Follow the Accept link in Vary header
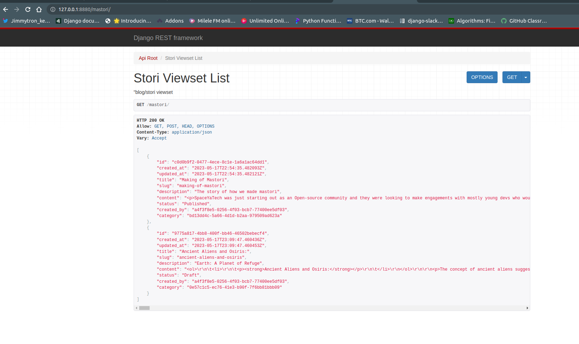The image size is (579, 344). (x=159, y=138)
